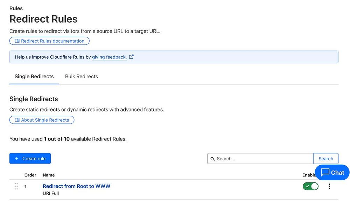Click the Create rule button label
350x202 pixels.
[34, 158]
